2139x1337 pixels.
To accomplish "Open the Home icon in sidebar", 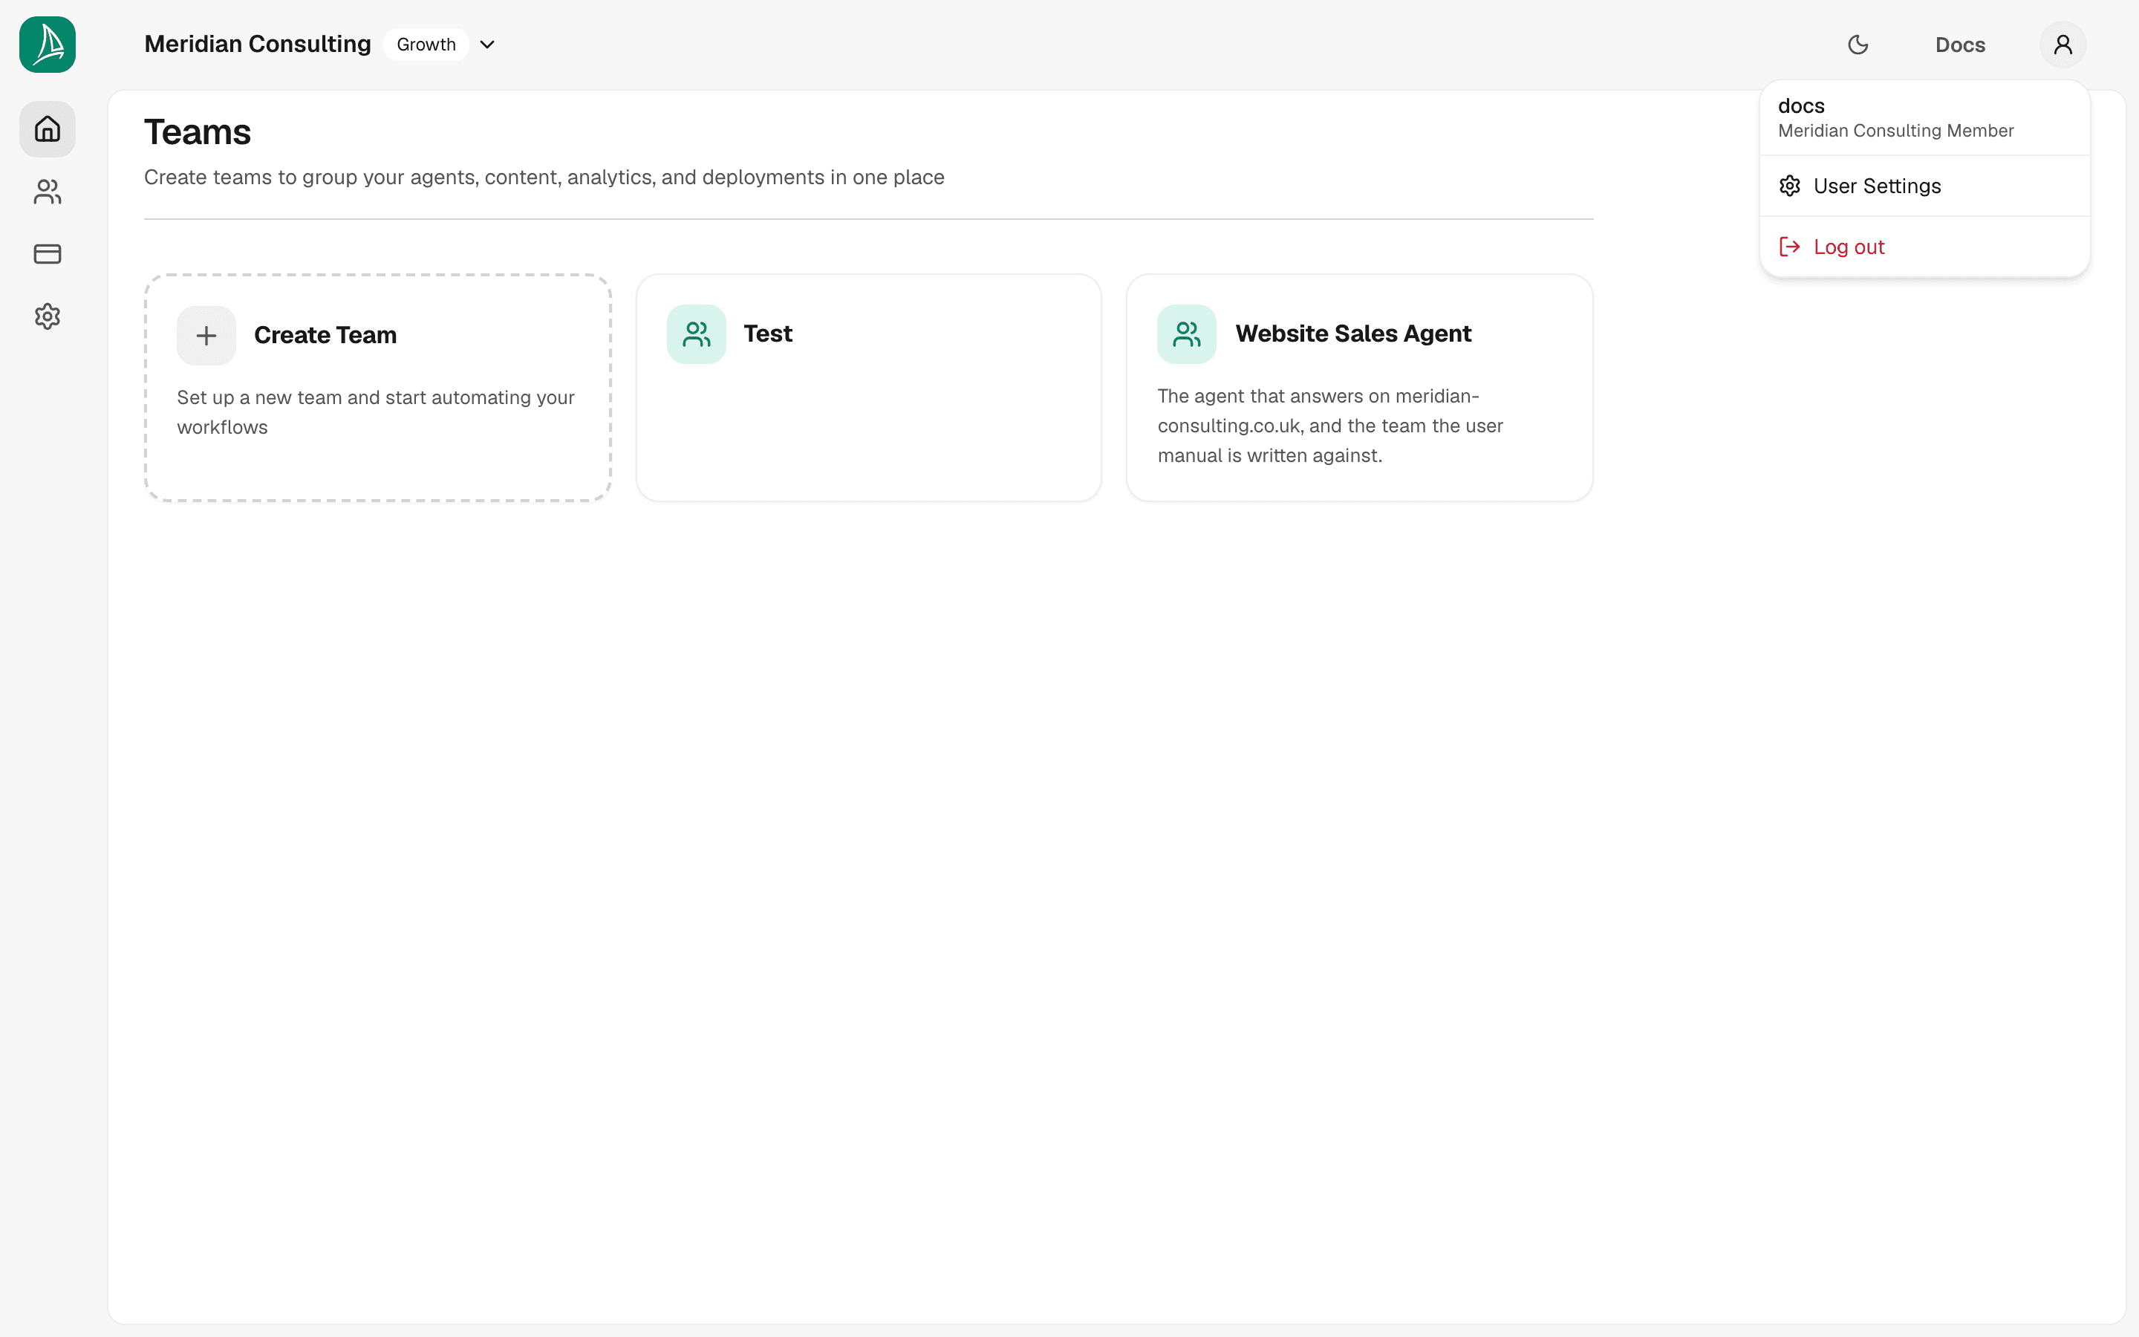I will click(48, 129).
